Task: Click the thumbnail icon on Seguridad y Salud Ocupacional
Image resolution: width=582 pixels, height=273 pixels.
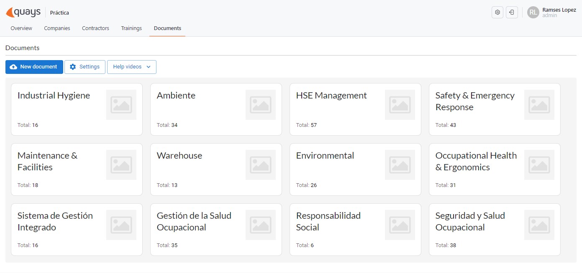Action: 539,225
